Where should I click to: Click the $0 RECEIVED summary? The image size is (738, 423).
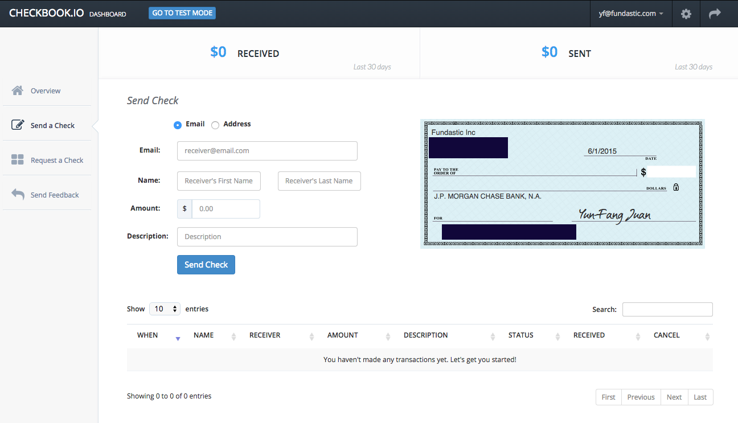(x=245, y=52)
